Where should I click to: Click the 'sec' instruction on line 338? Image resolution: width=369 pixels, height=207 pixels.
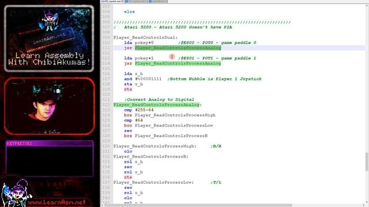point(128,187)
